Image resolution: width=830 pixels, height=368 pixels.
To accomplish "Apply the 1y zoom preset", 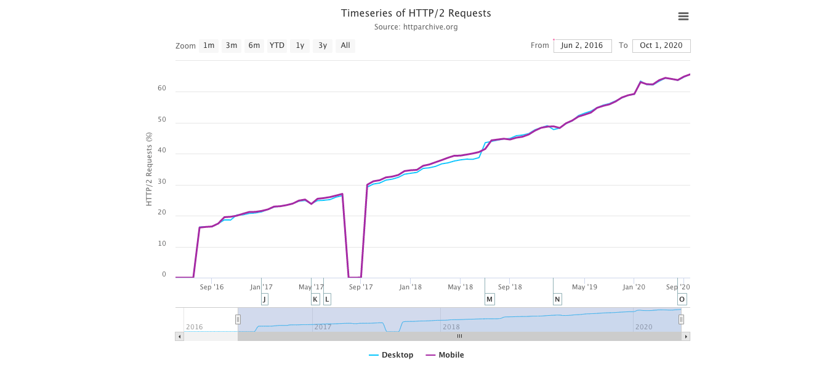I will click(299, 45).
